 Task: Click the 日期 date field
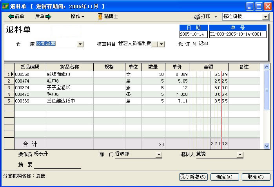click(x=193, y=34)
